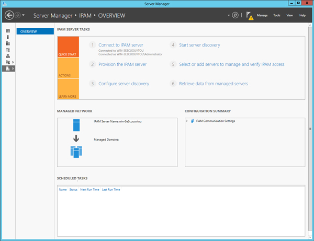Viewport: 314px width, 241px height.
Task: Click the IPAM server blue icon
Action: 76,125
